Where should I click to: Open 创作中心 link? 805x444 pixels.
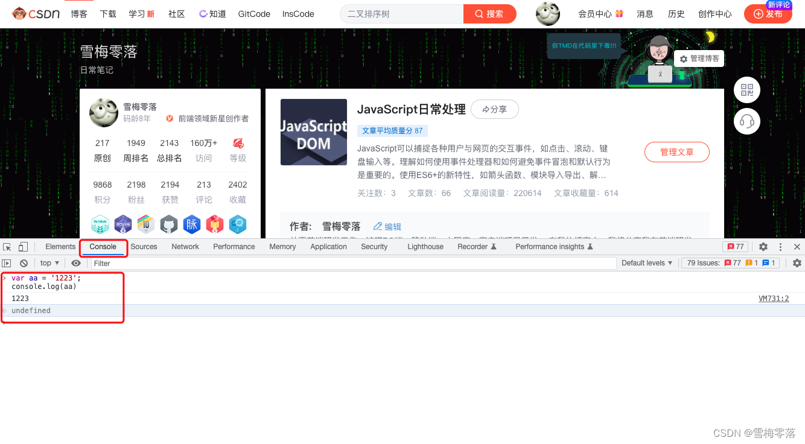[x=715, y=14]
